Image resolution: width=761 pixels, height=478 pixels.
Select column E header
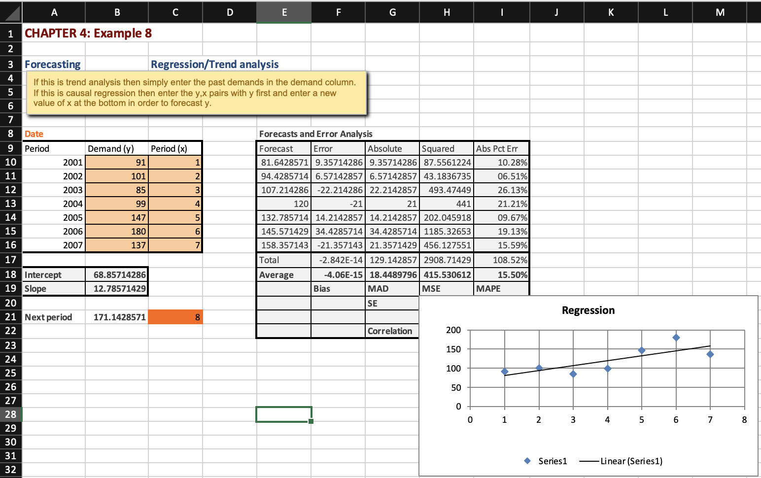[284, 12]
